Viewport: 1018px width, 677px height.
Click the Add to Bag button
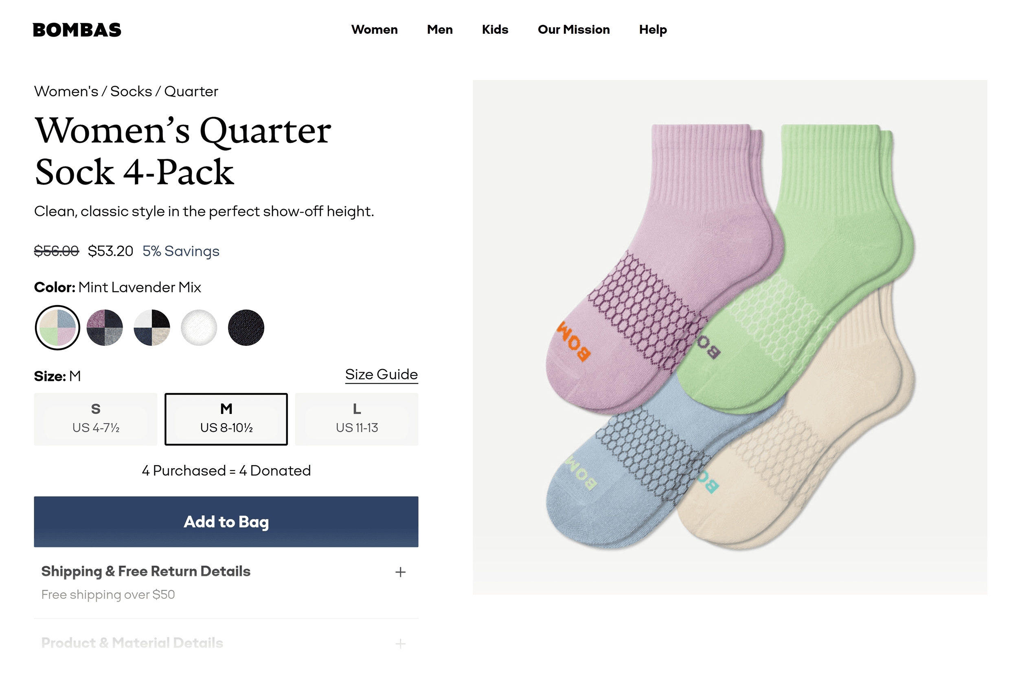pos(226,522)
